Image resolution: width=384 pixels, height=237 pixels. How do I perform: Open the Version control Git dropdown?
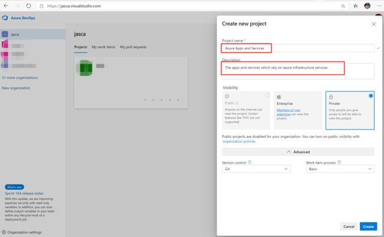point(256,169)
